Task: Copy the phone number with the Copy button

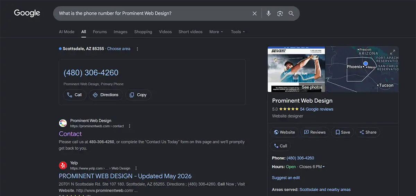Action: click(x=138, y=95)
